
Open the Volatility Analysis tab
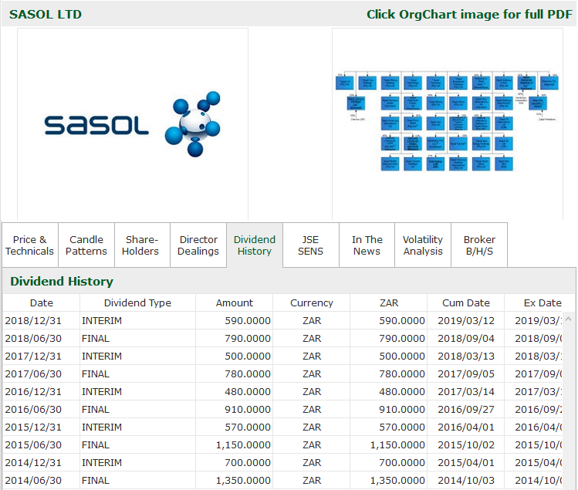tap(423, 245)
